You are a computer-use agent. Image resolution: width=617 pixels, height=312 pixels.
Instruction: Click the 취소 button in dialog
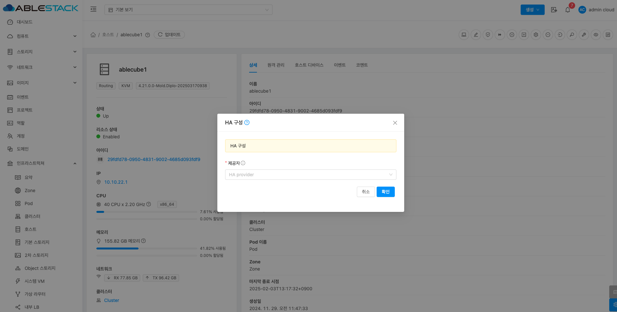pos(366,192)
